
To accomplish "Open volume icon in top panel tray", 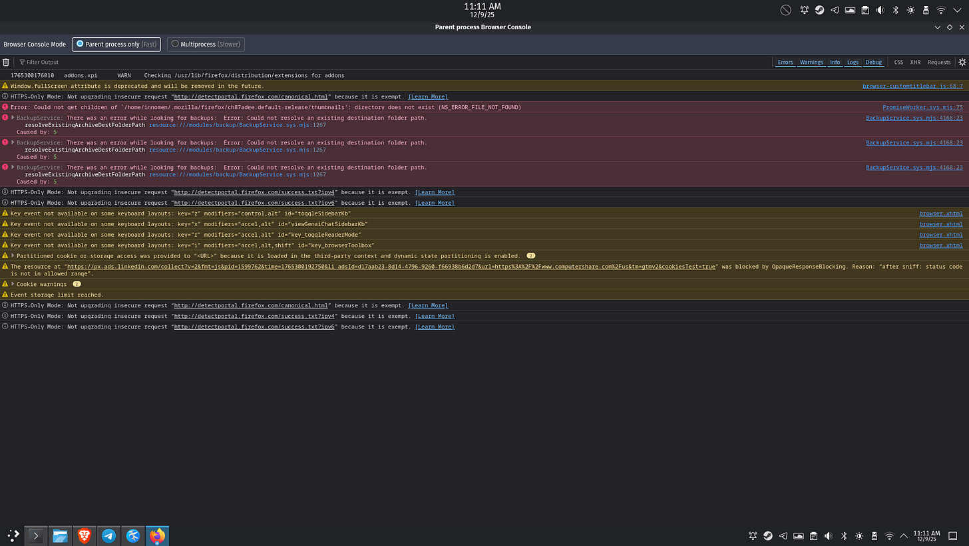I will click(880, 10).
